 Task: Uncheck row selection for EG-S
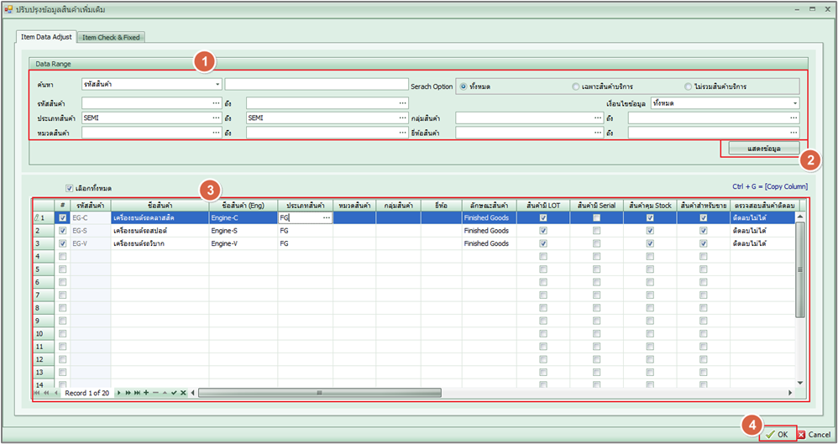click(x=63, y=230)
